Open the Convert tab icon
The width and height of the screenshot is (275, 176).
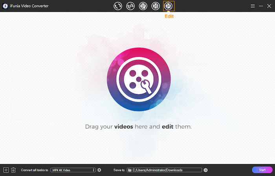pyautogui.click(x=118, y=6)
